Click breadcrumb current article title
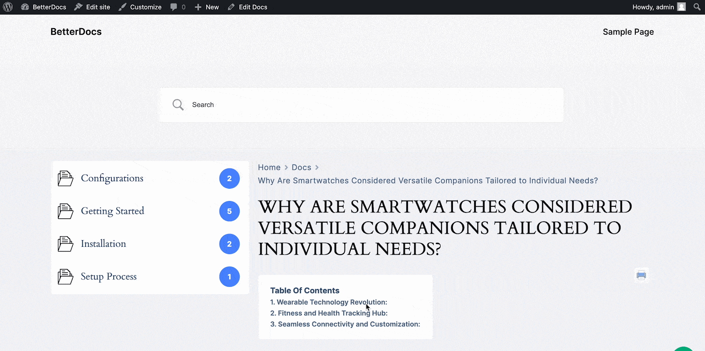Viewport: 705px width, 351px height. [x=428, y=181]
